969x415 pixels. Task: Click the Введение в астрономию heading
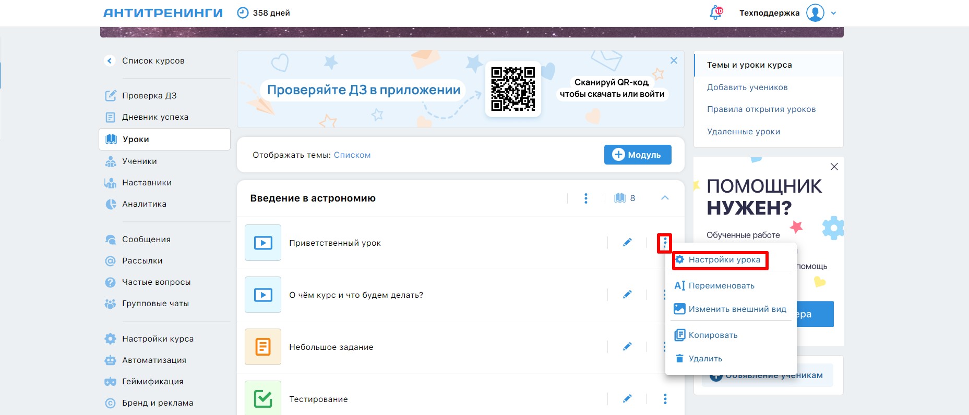tap(313, 198)
